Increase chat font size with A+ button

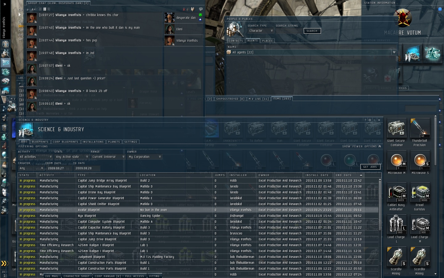(x=33, y=9)
